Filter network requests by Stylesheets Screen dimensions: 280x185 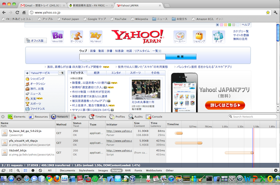pos(87,171)
